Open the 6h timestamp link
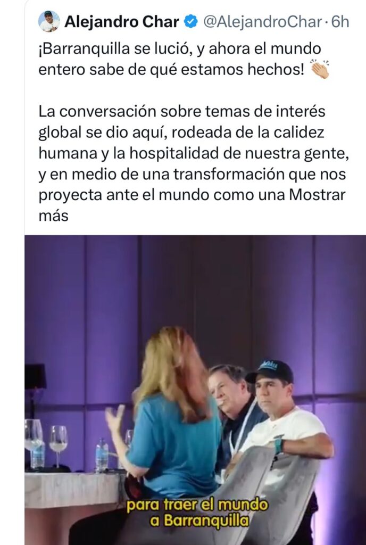The width and height of the screenshot is (366, 545). [x=340, y=22]
